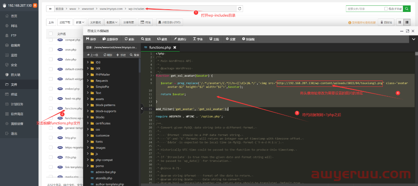Open 设置 in the editor toolbar
This screenshot has width=418, height=186.
(x=231, y=39)
